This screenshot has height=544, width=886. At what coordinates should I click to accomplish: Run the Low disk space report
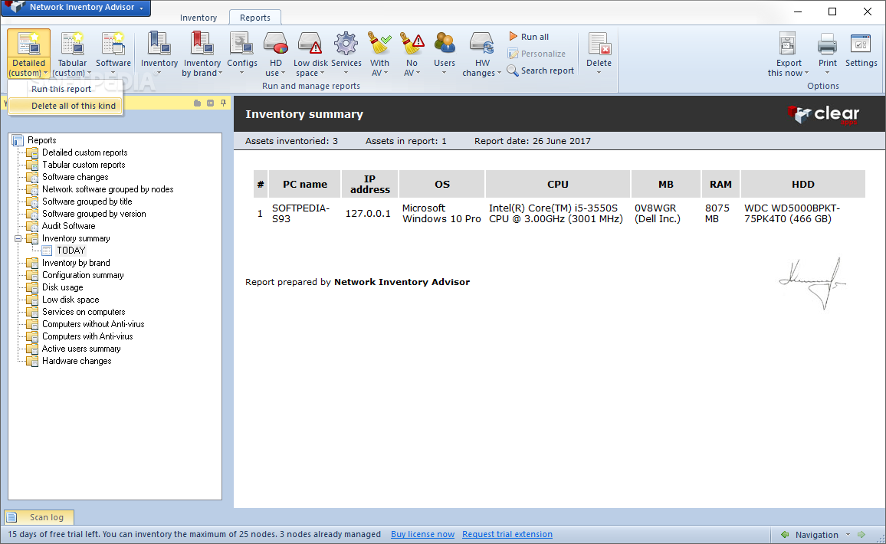coord(310,44)
